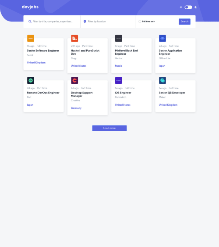Viewport: 219px width, 247px height.
Task: Click the Maker company name
Action: pyautogui.click(x=162, y=97)
